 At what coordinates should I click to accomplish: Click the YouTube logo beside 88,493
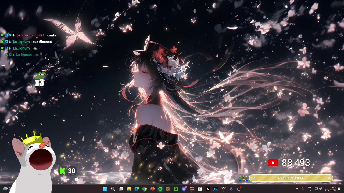tap(273, 163)
